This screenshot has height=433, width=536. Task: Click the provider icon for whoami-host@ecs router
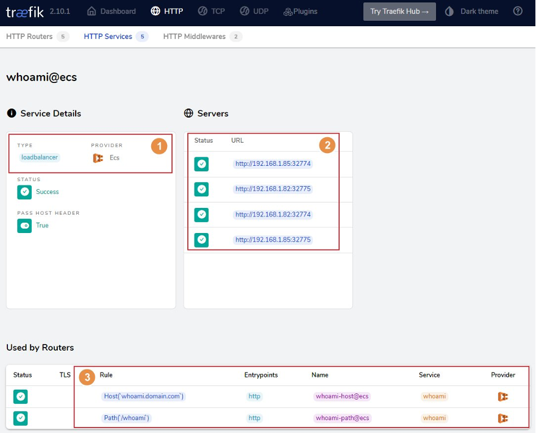pyautogui.click(x=503, y=396)
